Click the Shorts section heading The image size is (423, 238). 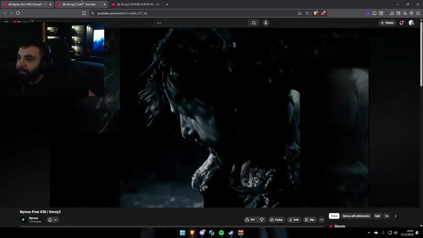(340, 226)
